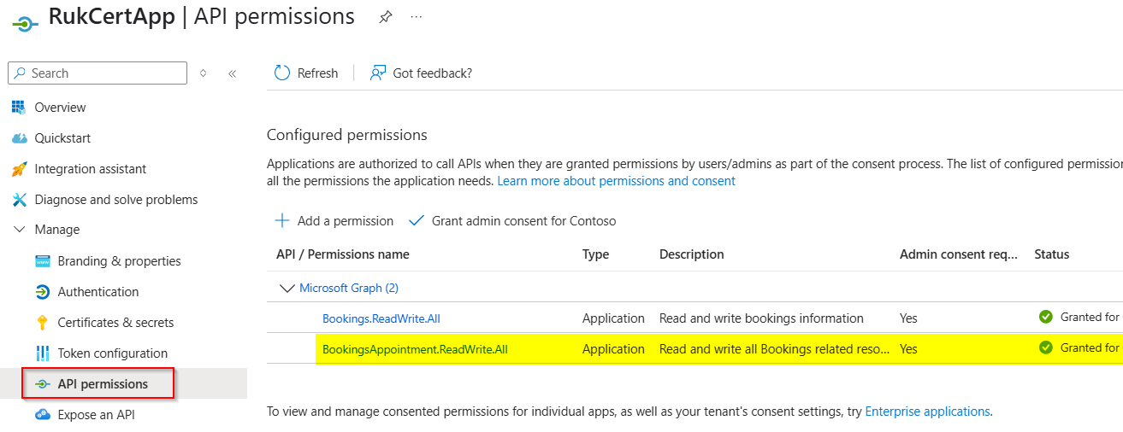Collapse the Manage section
This screenshot has height=432, width=1123.
(x=19, y=230)
